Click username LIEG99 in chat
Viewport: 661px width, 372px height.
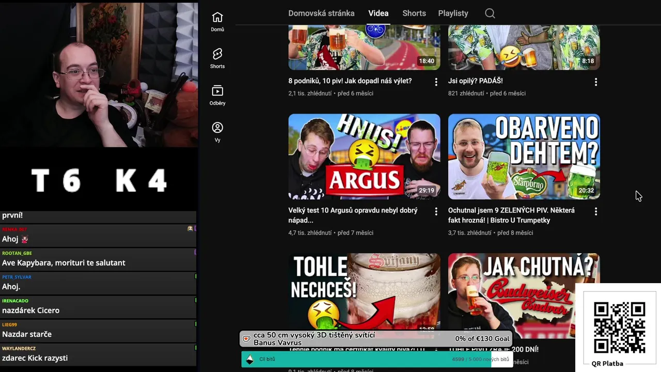pyautogui.click(x=9, y=324)
